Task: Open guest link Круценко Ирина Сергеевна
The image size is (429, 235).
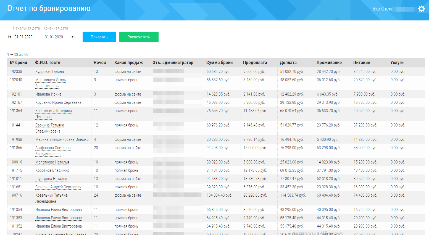Action: point(58,102)
